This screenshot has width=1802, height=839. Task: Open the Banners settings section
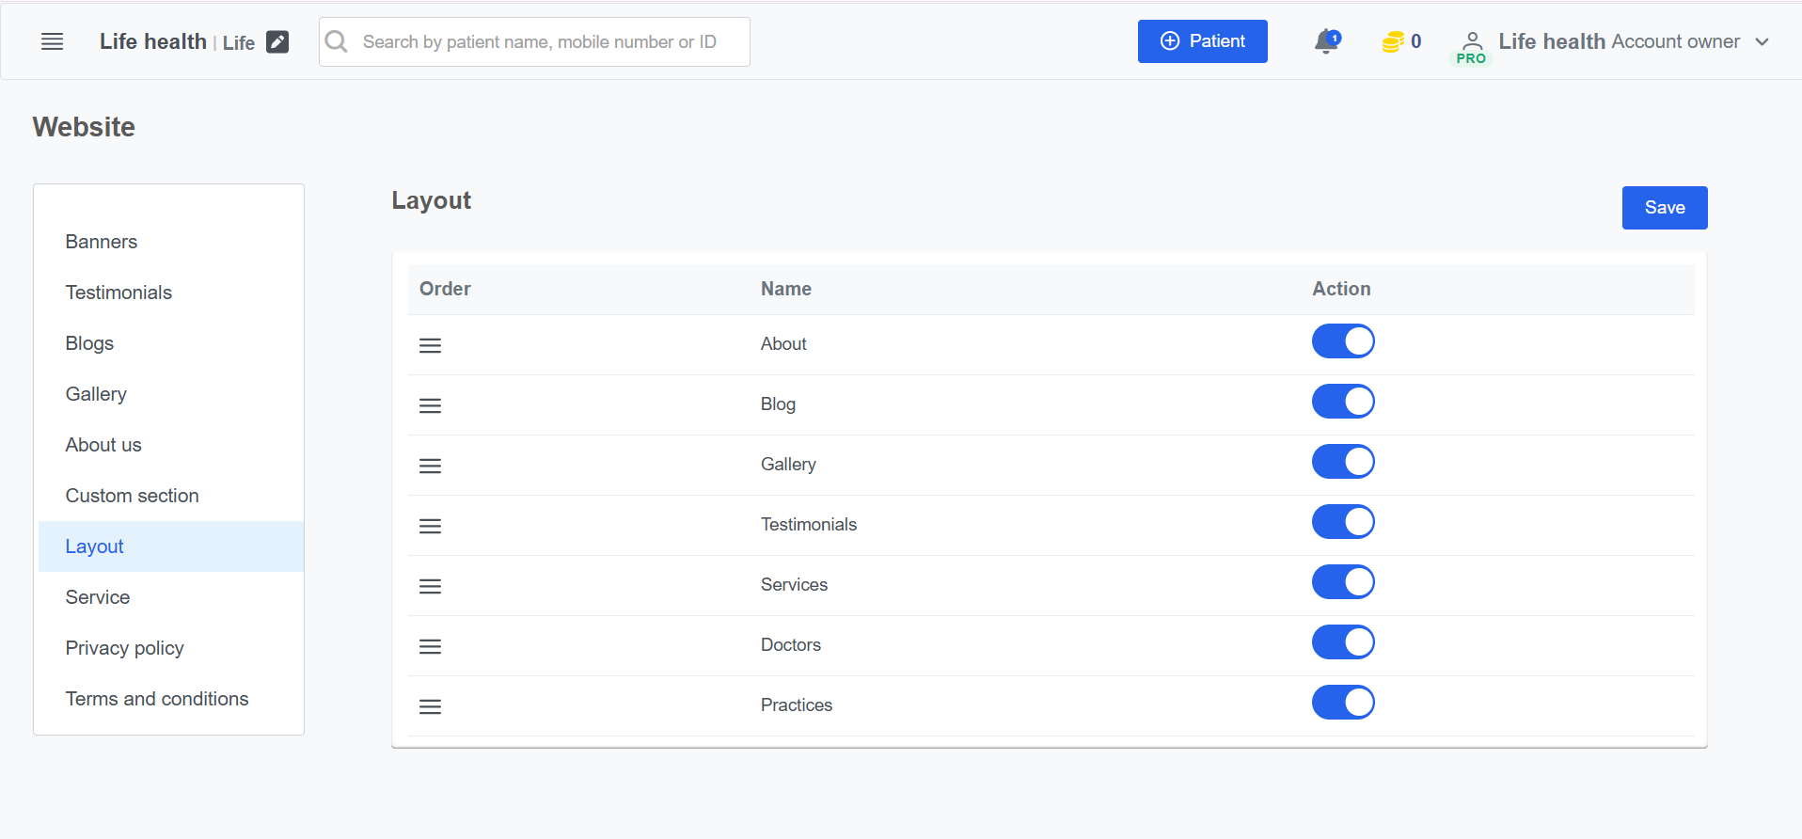[x=102, y=242]
